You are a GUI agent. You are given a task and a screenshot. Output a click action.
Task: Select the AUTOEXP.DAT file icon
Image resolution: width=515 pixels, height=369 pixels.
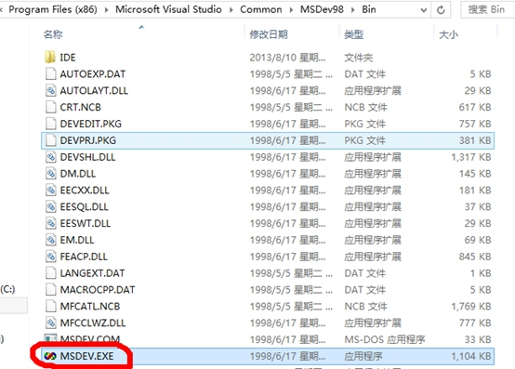coord(50,73)
